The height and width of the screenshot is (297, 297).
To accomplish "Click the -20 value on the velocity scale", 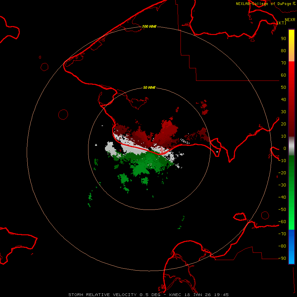I will click(282, 173).
